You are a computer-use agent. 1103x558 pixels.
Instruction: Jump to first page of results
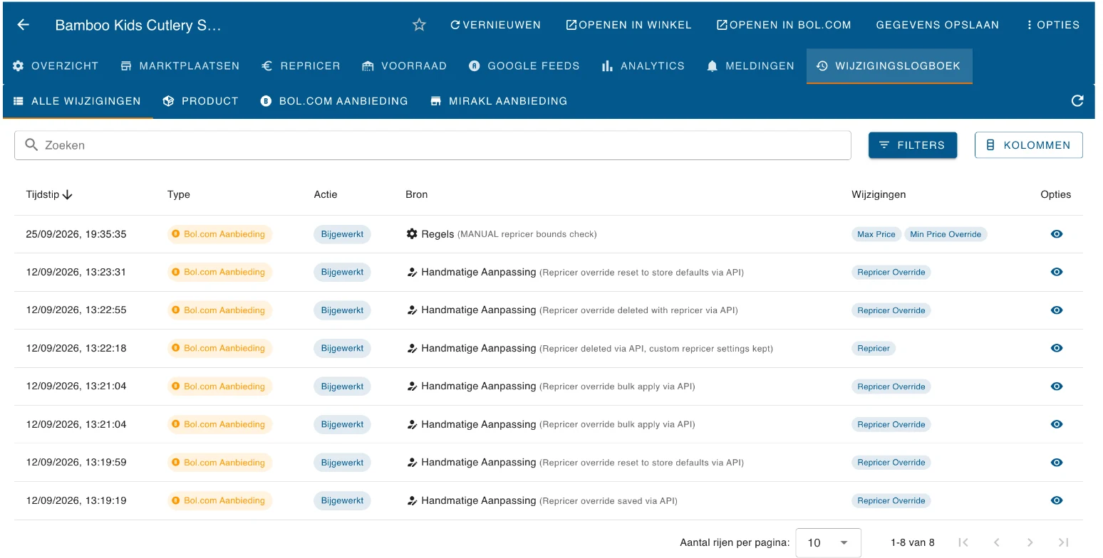pyautogui.click(x=963, y=542)
